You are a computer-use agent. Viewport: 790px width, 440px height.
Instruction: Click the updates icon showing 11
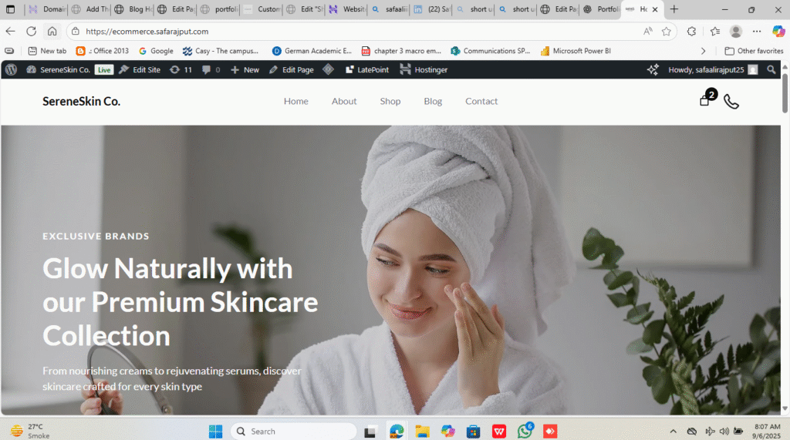[181, 69]
